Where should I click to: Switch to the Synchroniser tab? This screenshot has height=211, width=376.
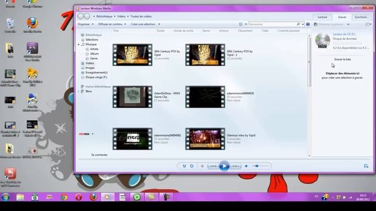pyautogui.click(x=362, y=17)
